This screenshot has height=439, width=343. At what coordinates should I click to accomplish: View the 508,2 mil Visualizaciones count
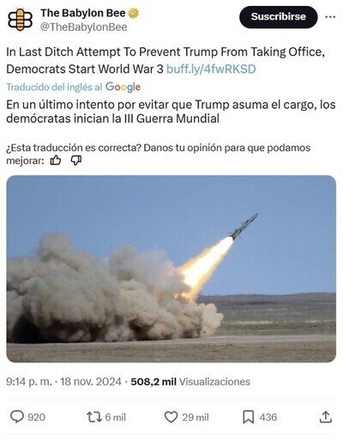tap(190, 381)
